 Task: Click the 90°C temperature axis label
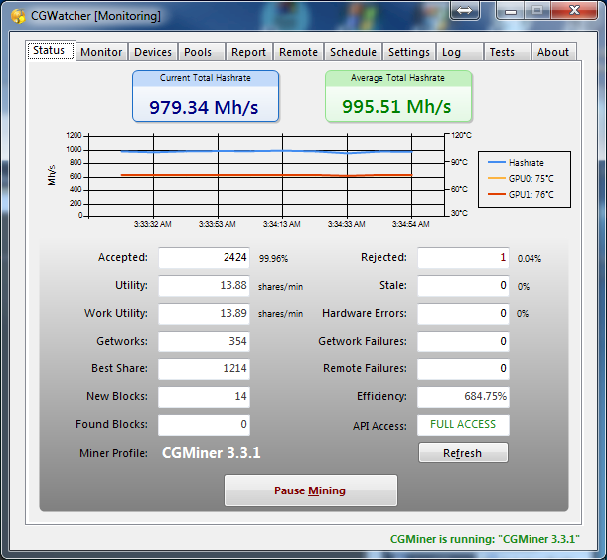[459, 162]
